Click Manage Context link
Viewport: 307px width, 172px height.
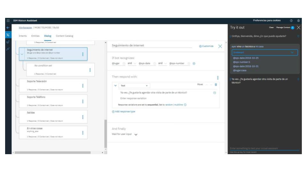coord(283,27)
